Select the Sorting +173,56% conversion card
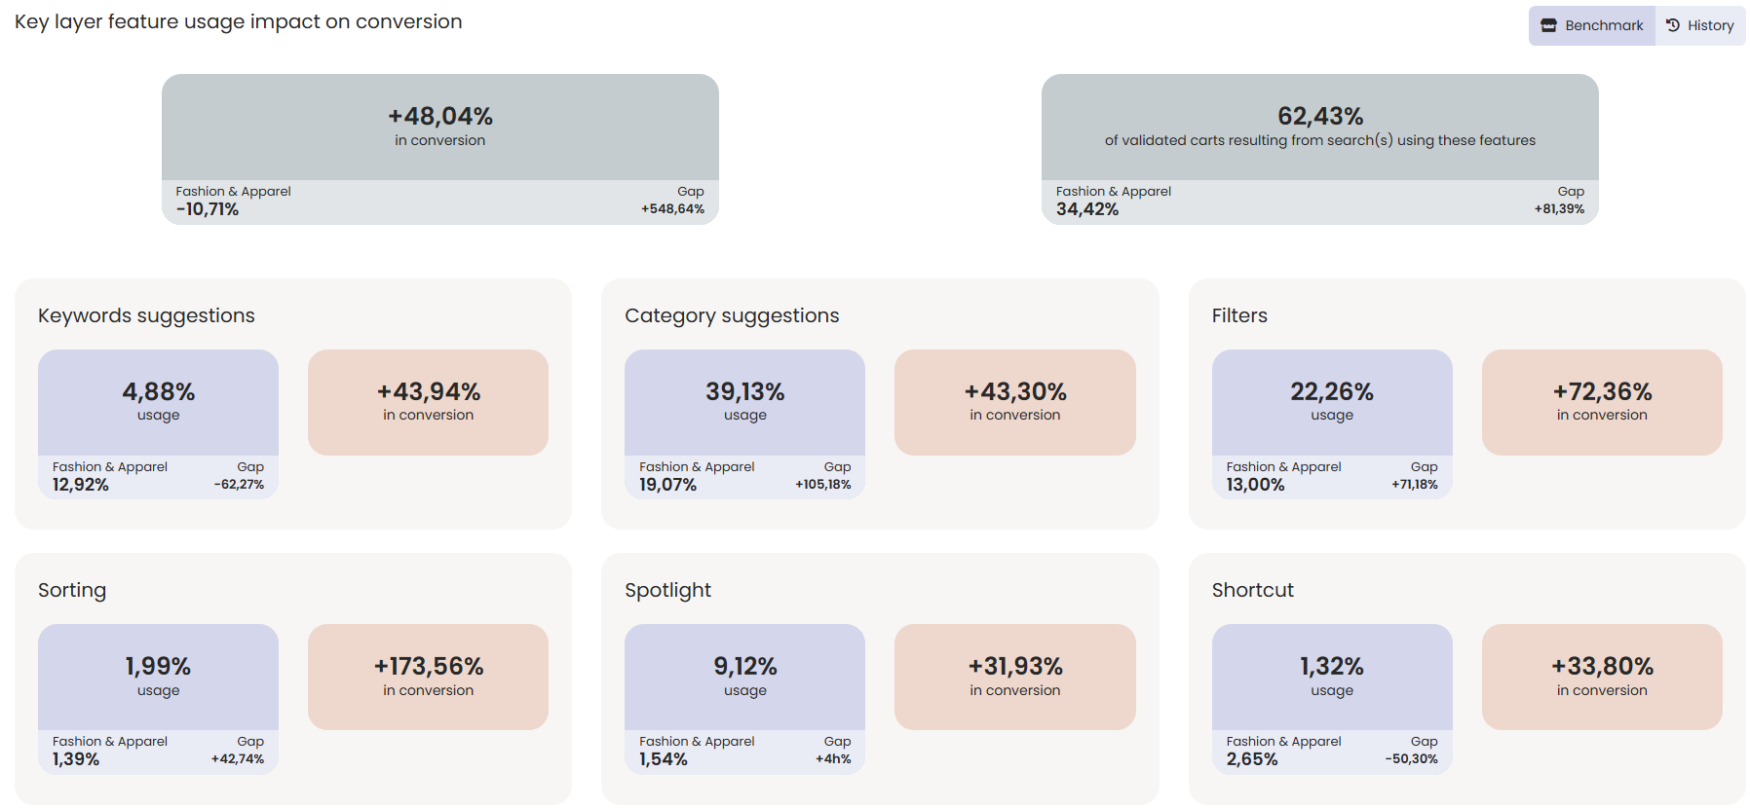Screen dimensions: 1750x808 click(428, 677)
